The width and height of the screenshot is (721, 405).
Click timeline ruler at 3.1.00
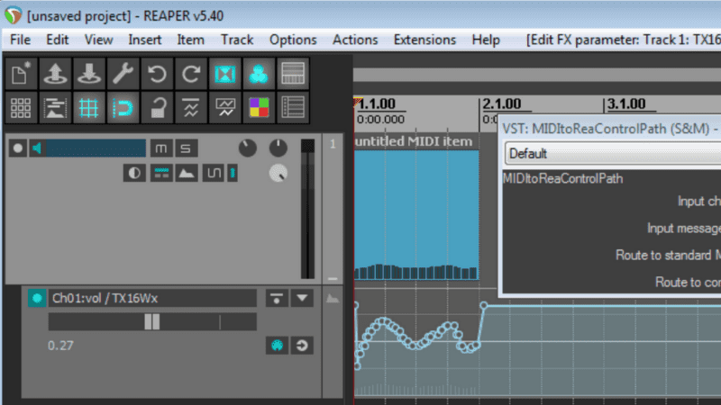626,104
